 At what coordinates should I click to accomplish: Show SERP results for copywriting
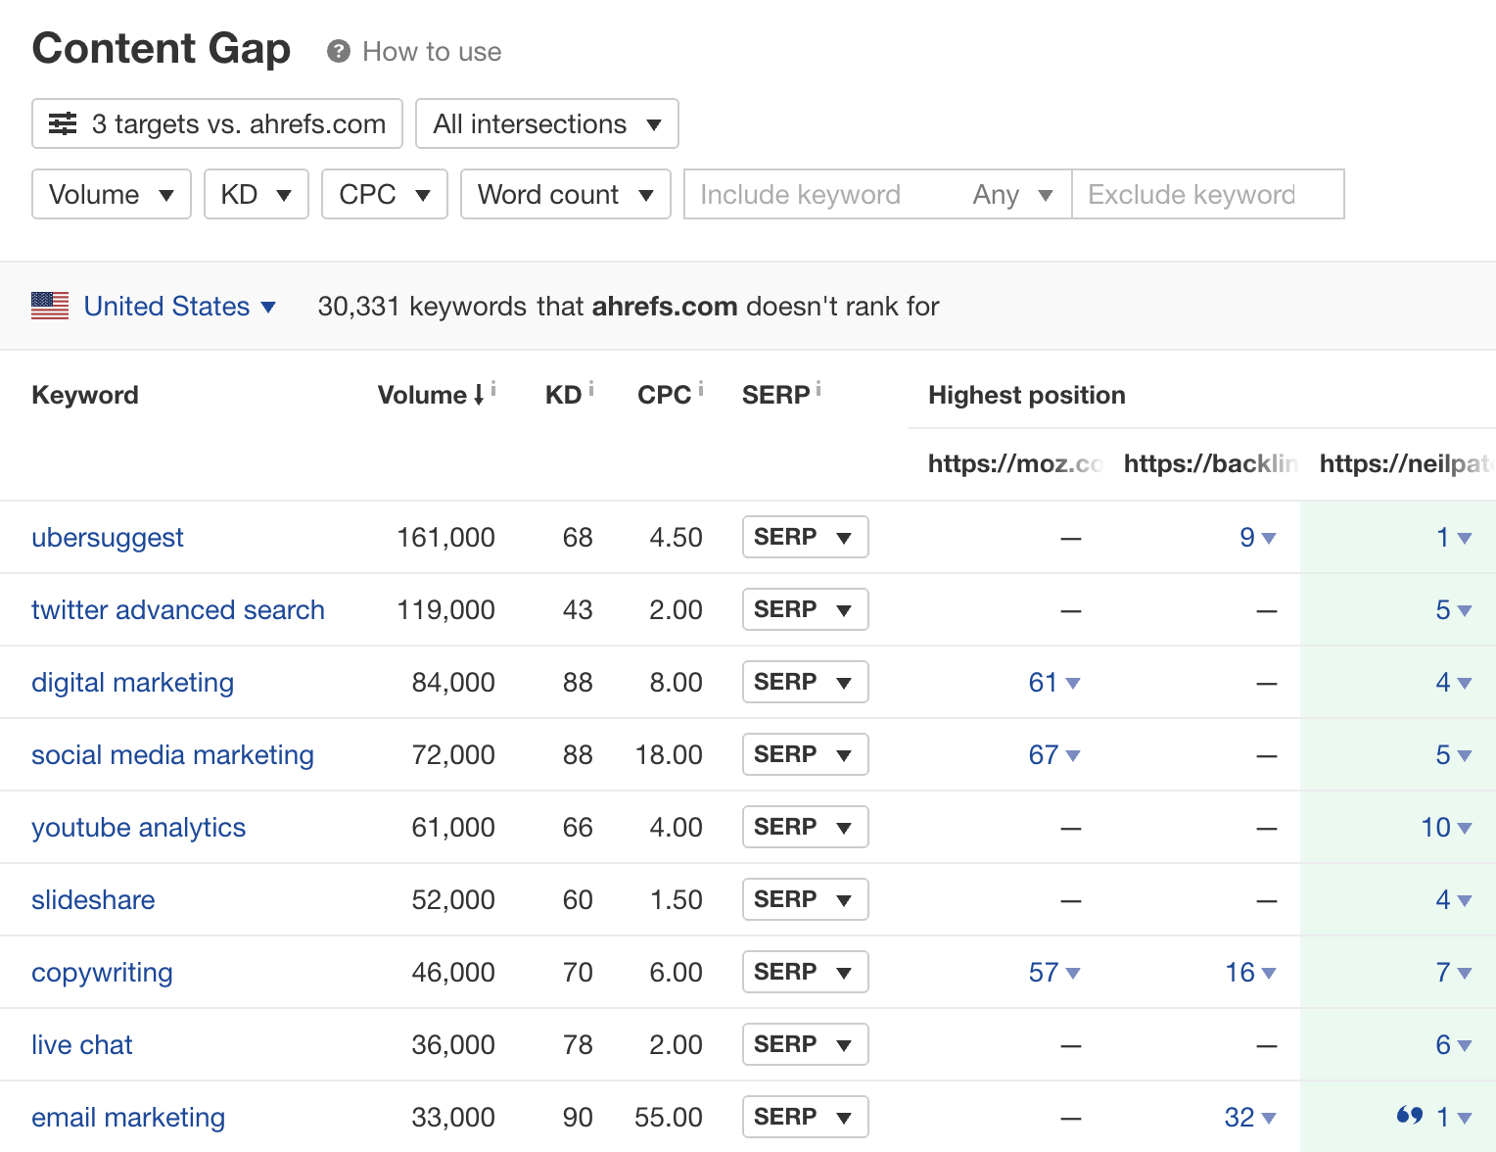[805, 972]
